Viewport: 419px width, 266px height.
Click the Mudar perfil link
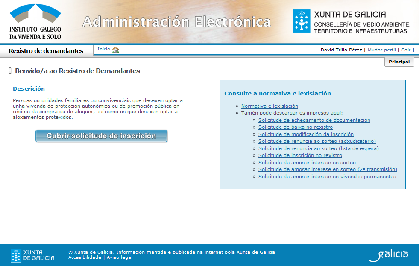click(x=382, y=50)
